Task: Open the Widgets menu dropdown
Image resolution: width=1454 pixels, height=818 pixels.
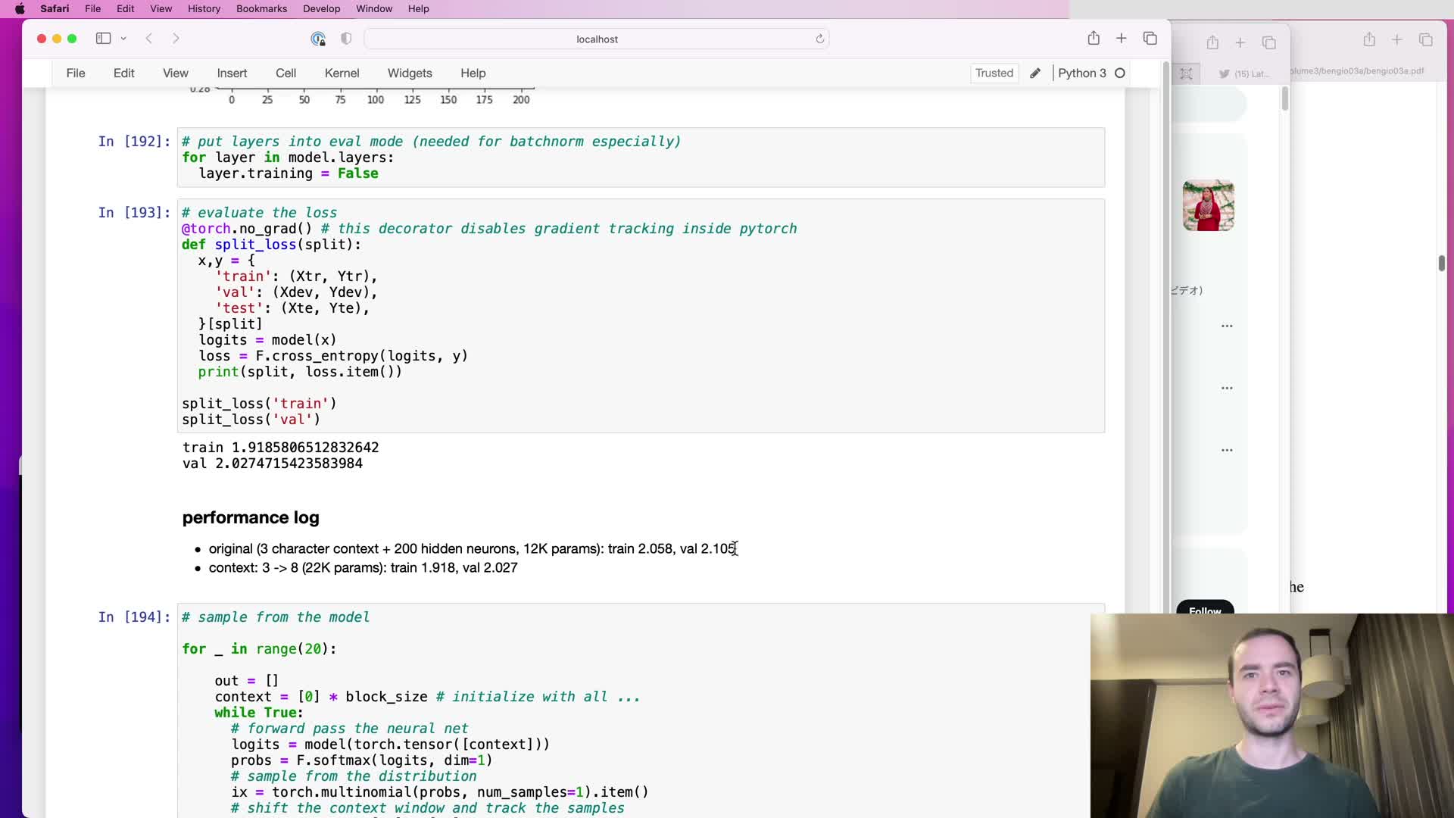Action: point(410,73)
